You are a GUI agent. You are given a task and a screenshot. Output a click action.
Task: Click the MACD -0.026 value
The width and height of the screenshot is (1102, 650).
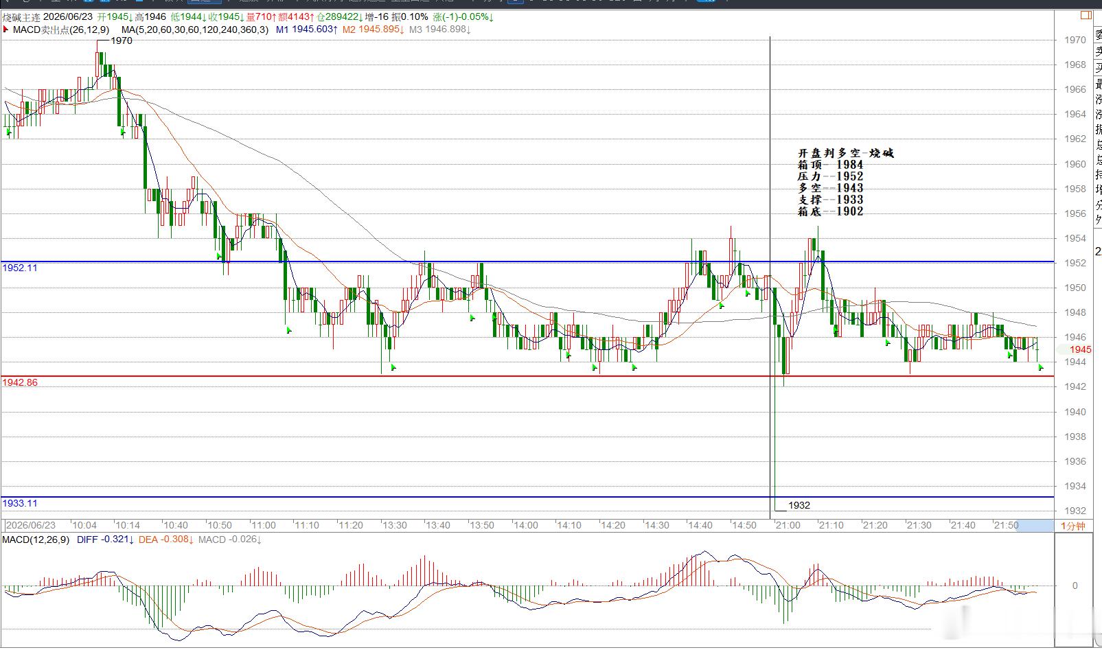coord(230,539)
